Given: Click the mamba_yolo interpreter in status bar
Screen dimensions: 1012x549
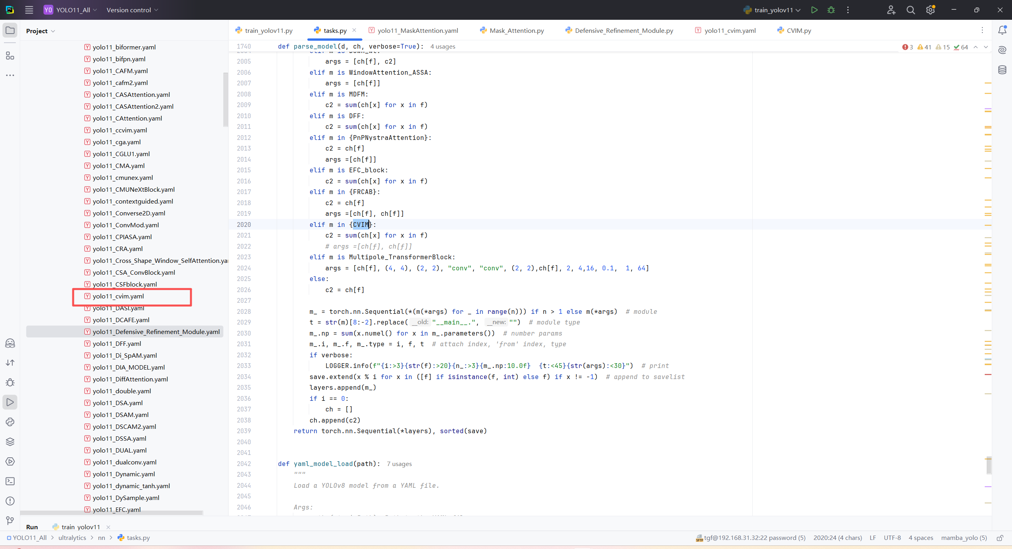Looking at the screenshot, I should click(x=963, y=538).
